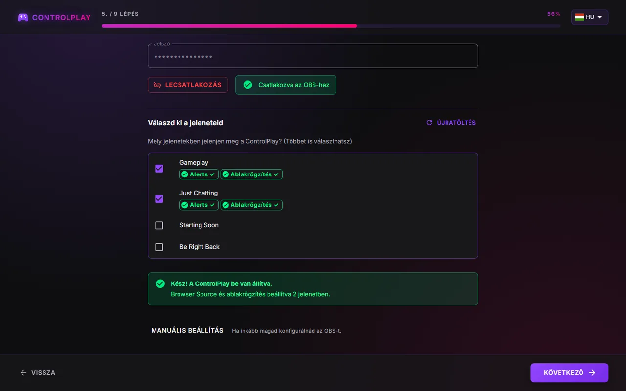Click into the Jelszó password field

point(313,56)
